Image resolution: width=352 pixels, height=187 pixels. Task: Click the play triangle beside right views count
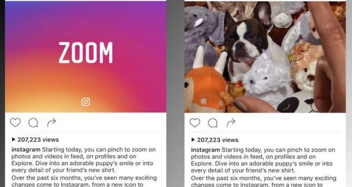[193, 140]
